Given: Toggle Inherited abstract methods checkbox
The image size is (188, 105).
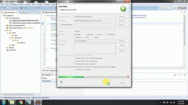Looking at the screenshot, I should (75, 64).
